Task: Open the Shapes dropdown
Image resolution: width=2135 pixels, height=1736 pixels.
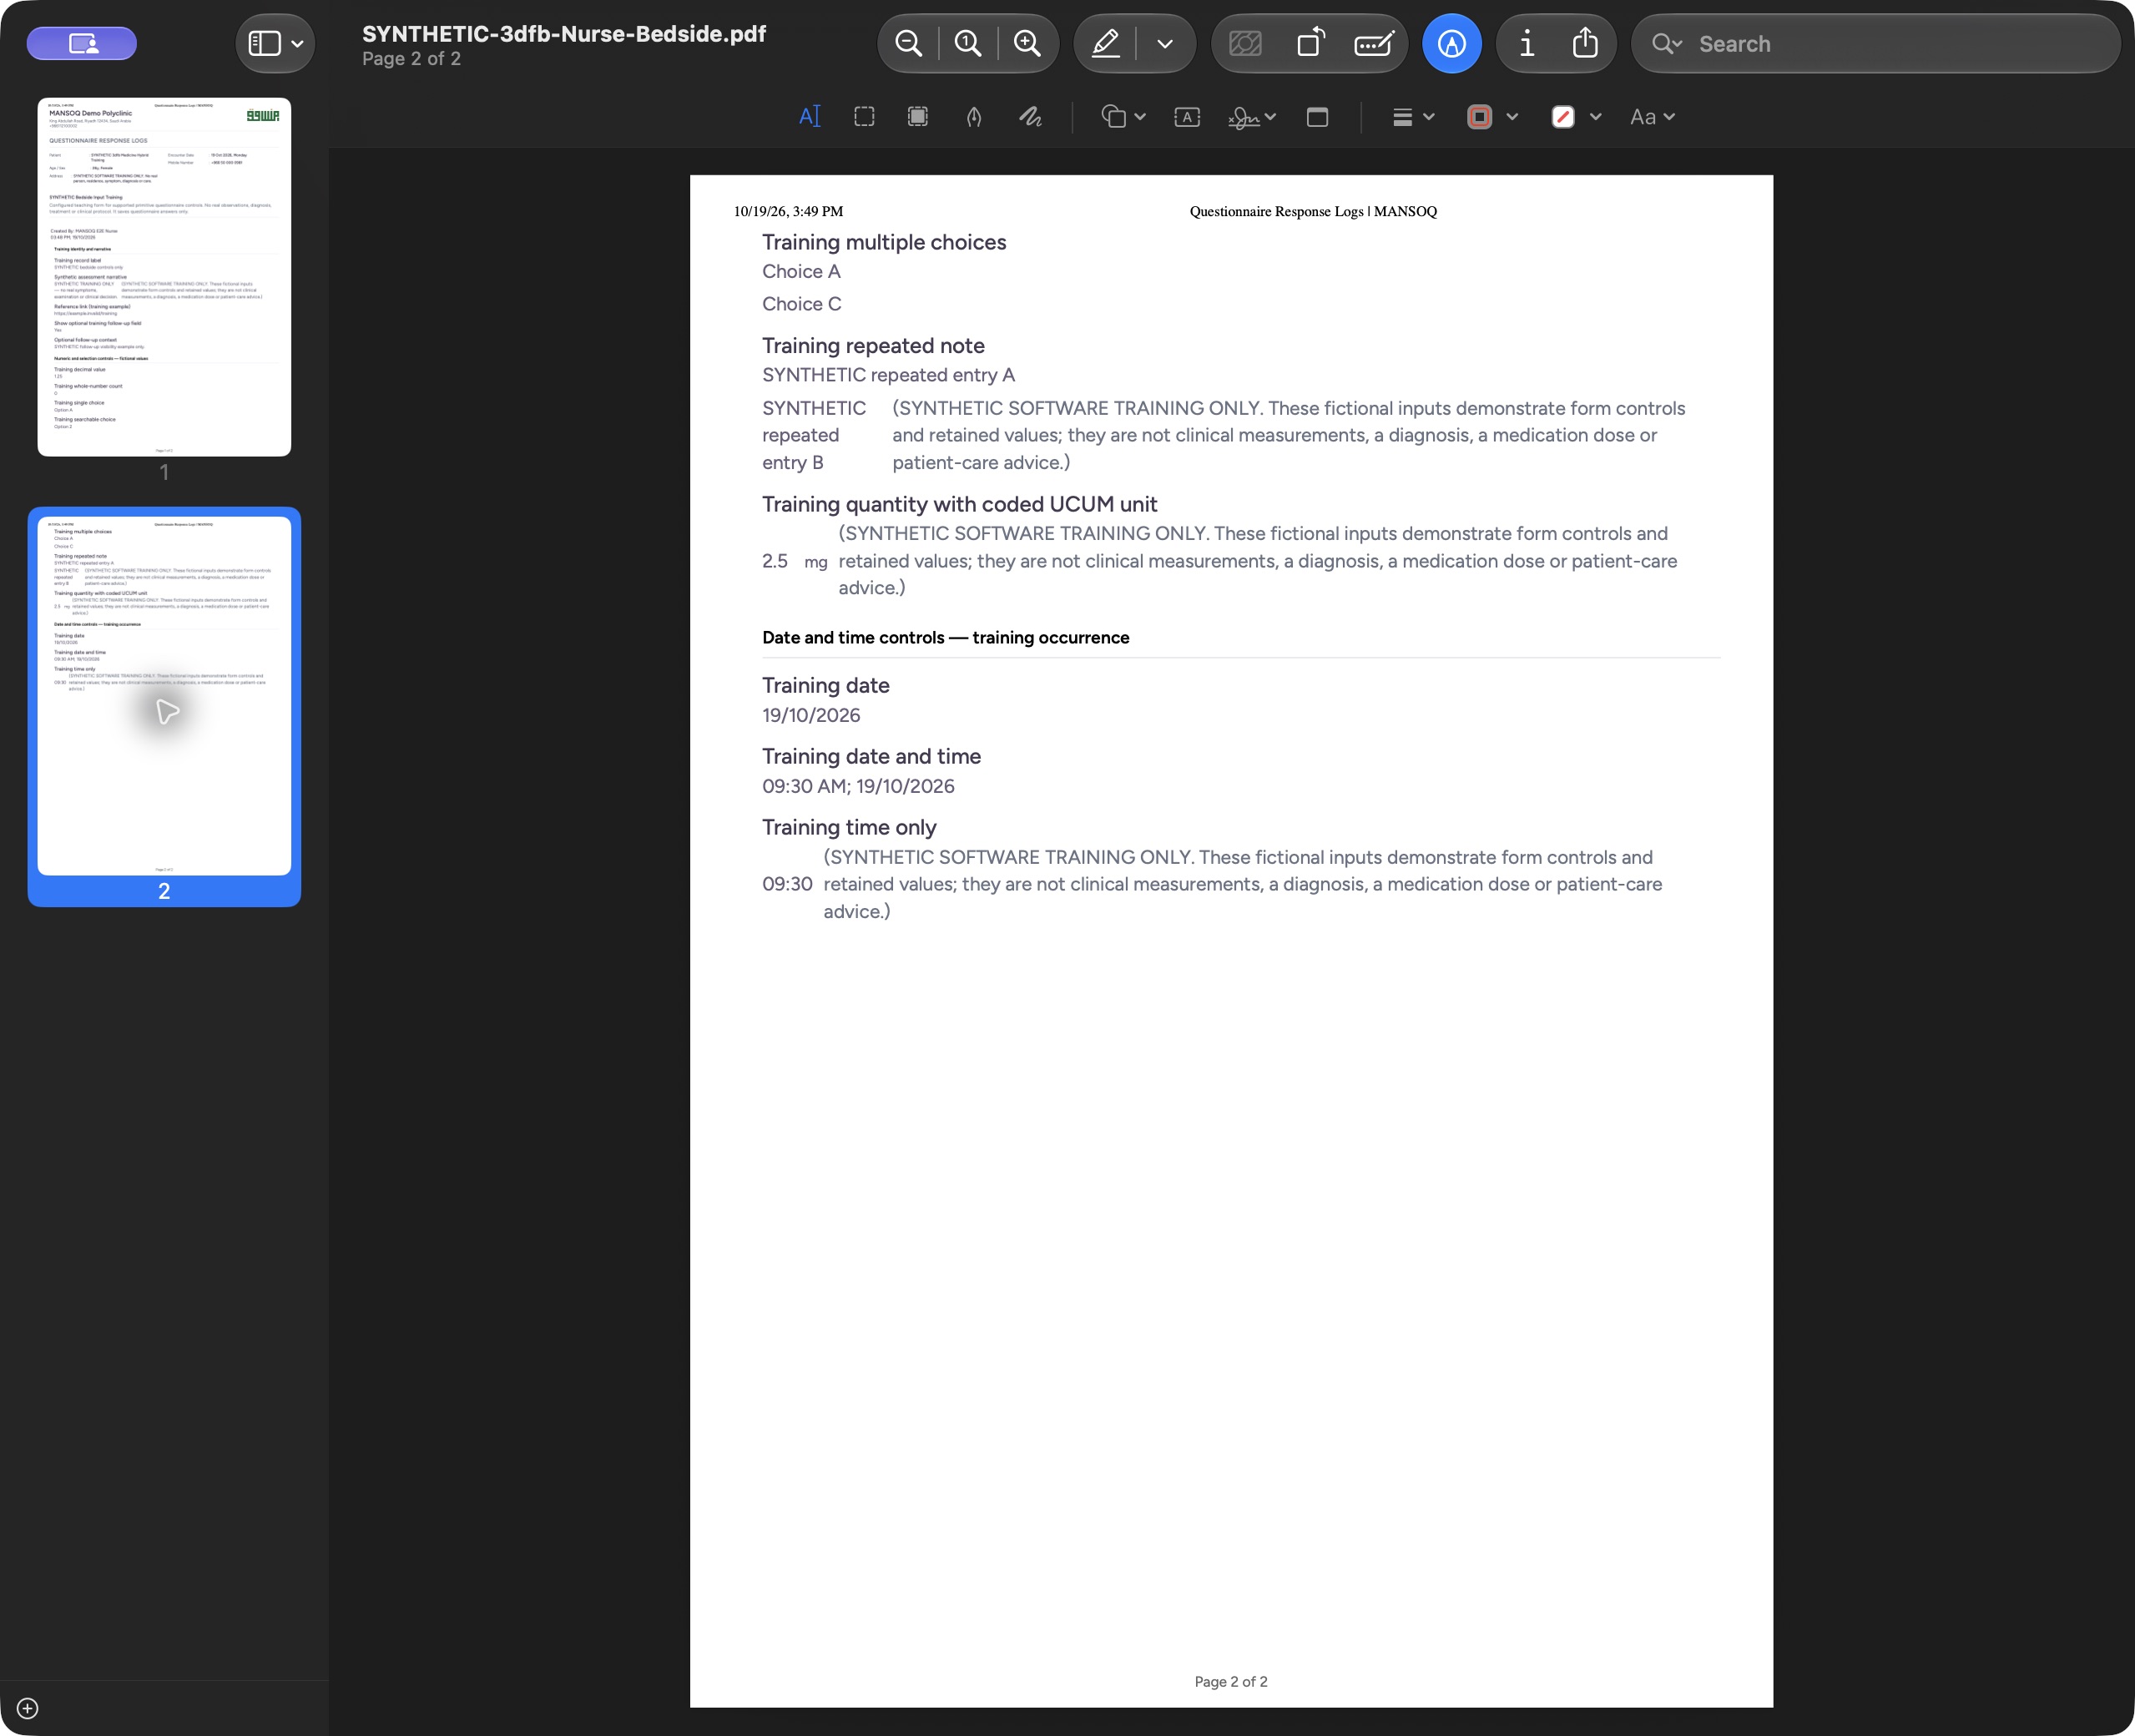Action: (1123, 117)
